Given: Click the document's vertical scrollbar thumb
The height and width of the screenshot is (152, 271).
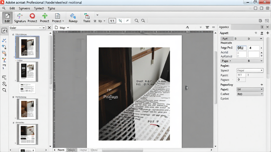Looking at the screenshot, I should [x=215, y=78].
